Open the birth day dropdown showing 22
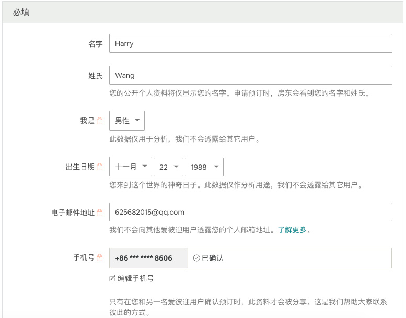This screenshot has width=406, height=318. 168,167
